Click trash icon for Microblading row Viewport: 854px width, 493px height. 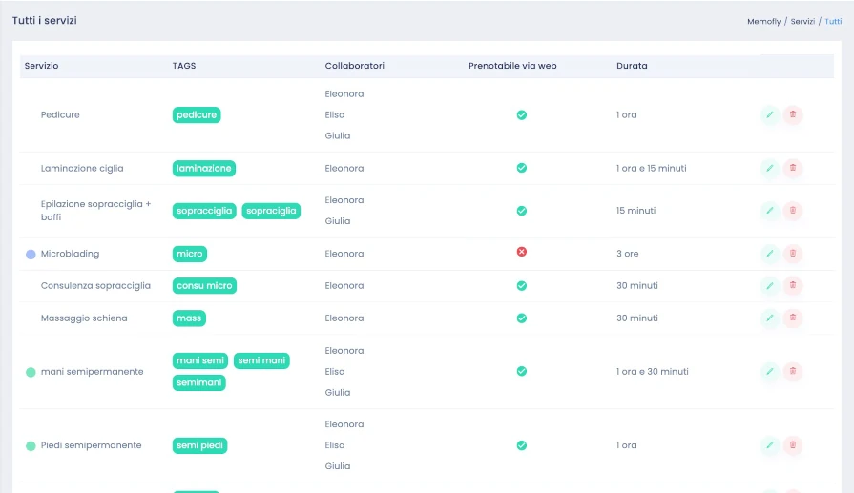coord(792,255)
